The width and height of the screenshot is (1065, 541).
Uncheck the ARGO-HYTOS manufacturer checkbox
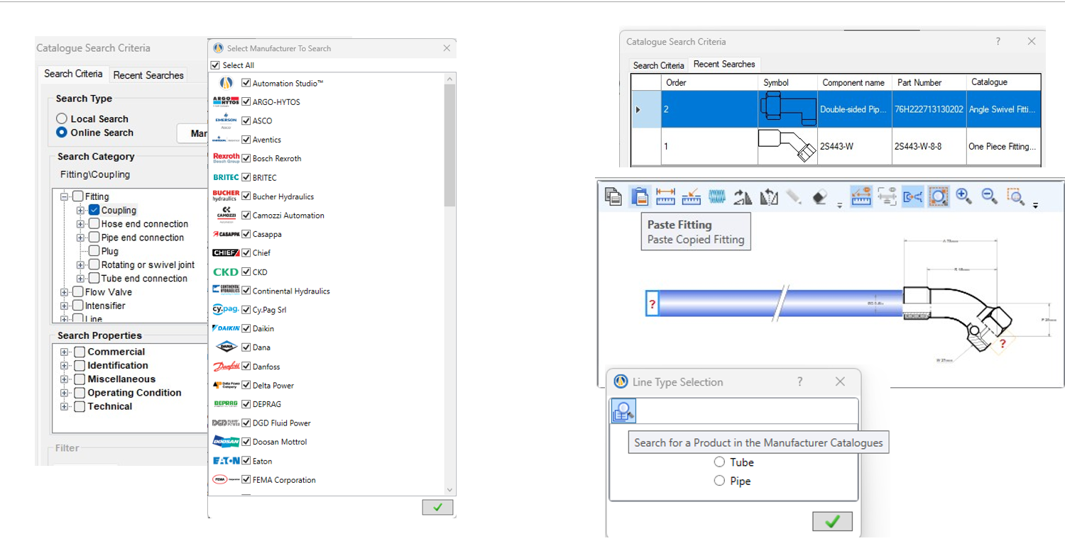(x=246, y=101)
